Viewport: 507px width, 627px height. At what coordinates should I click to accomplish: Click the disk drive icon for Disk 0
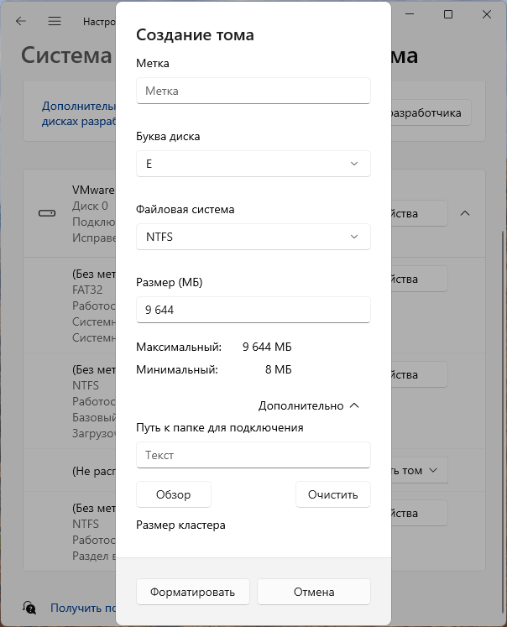point(47,213)
